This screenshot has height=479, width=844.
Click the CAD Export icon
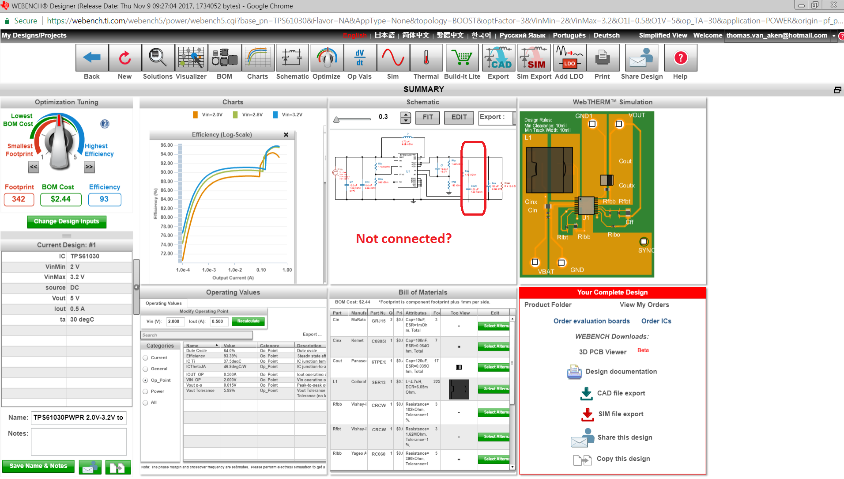(x=498, y=58)
